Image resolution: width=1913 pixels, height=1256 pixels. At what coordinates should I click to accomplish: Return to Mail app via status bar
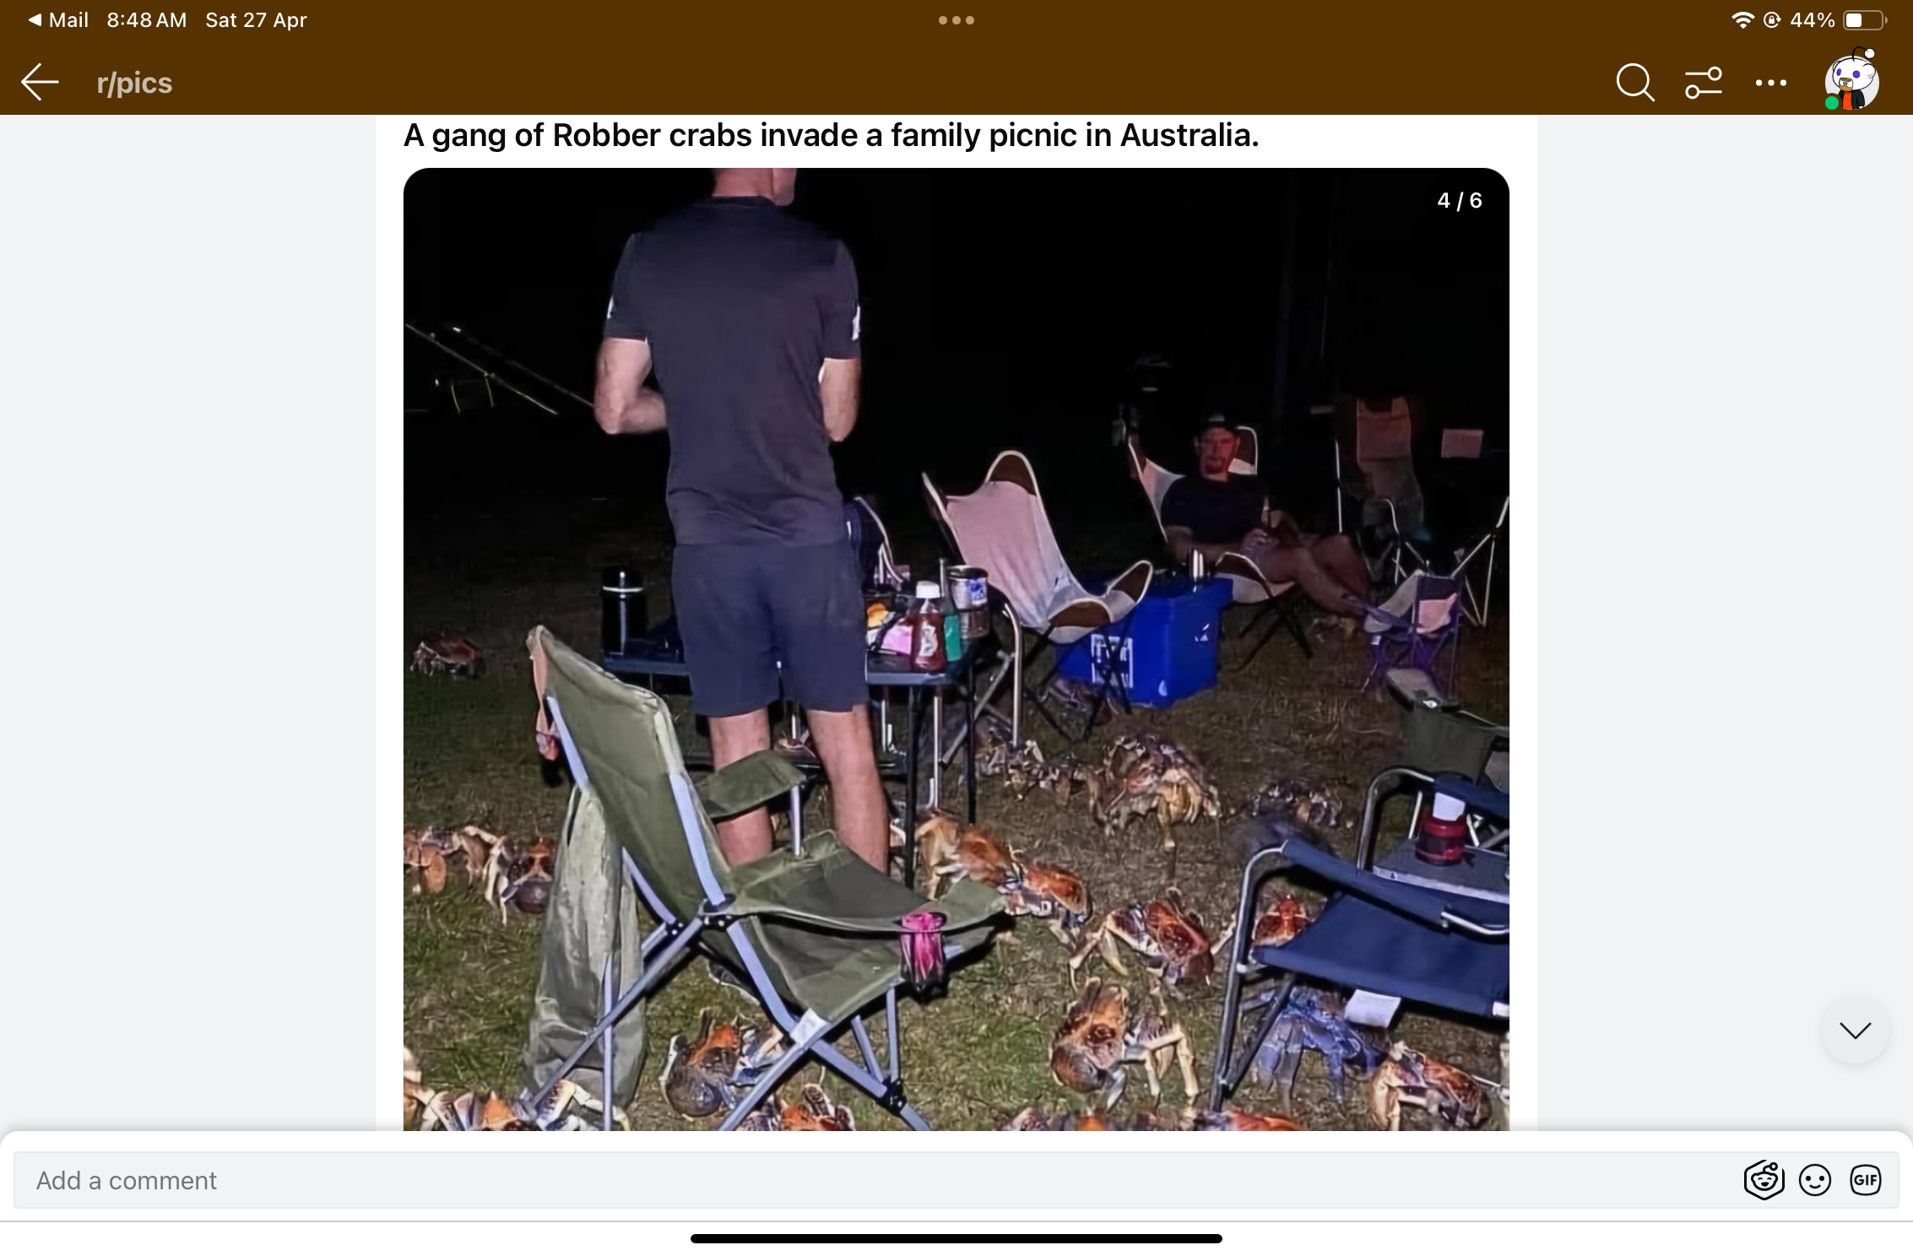point(58,19)
